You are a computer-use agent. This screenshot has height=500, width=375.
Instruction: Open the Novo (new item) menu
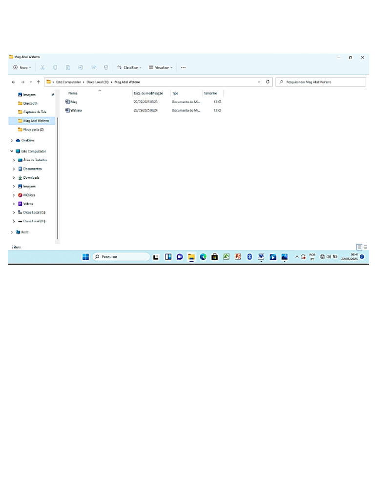pos(22,67)
